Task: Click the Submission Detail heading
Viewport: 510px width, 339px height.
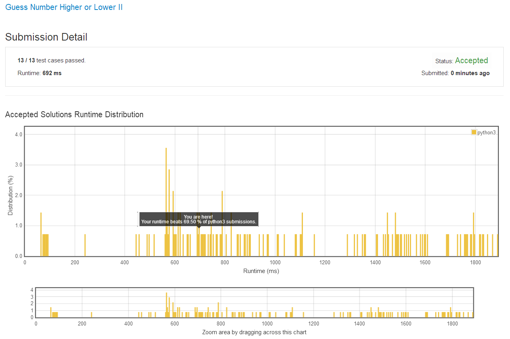Action: point(46,37)
